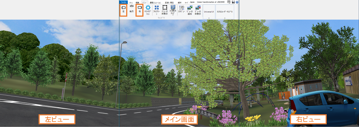
Task: Click ビューの追加 to add view
Action: click(190, 10)
